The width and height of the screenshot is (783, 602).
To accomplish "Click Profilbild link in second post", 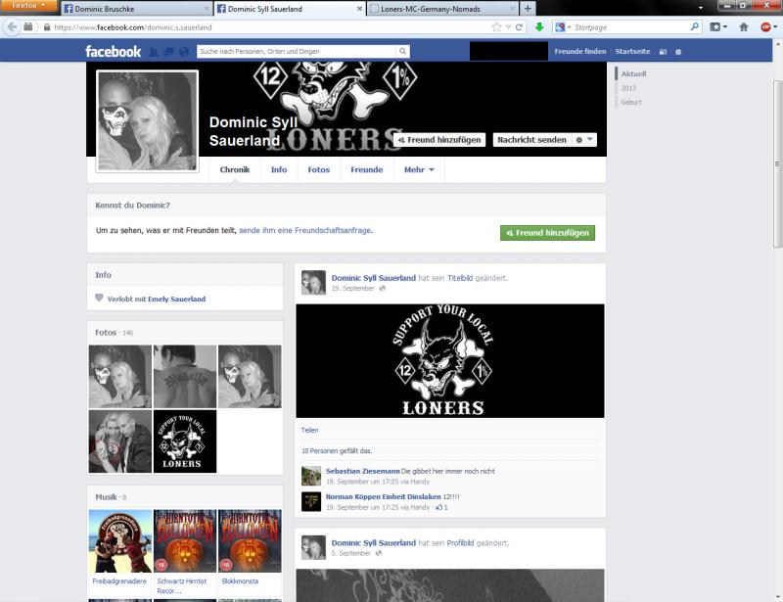I will pyautogui.click(x=460, y=543).
